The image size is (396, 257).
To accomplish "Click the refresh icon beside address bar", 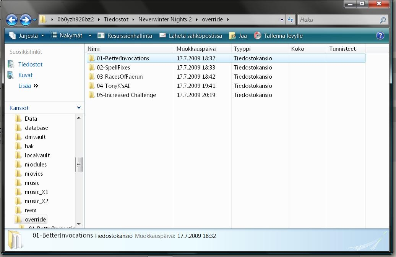I will pos(291,20).
